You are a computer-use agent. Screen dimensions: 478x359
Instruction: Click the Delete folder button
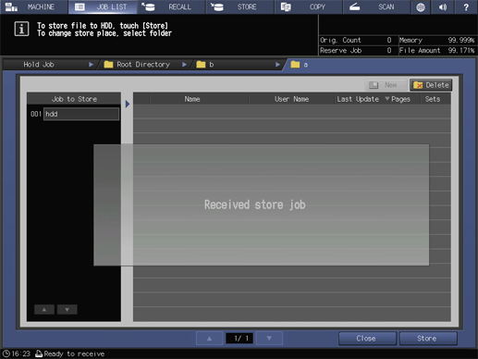(x=431, y=85)
